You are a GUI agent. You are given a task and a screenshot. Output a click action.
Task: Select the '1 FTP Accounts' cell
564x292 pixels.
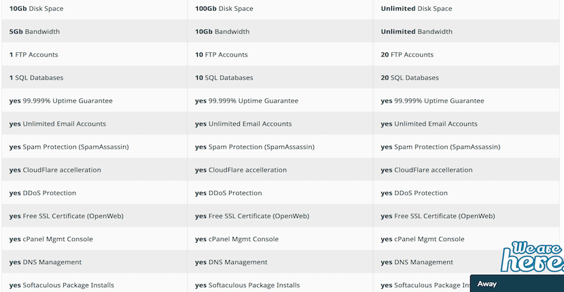pos(94,54)
